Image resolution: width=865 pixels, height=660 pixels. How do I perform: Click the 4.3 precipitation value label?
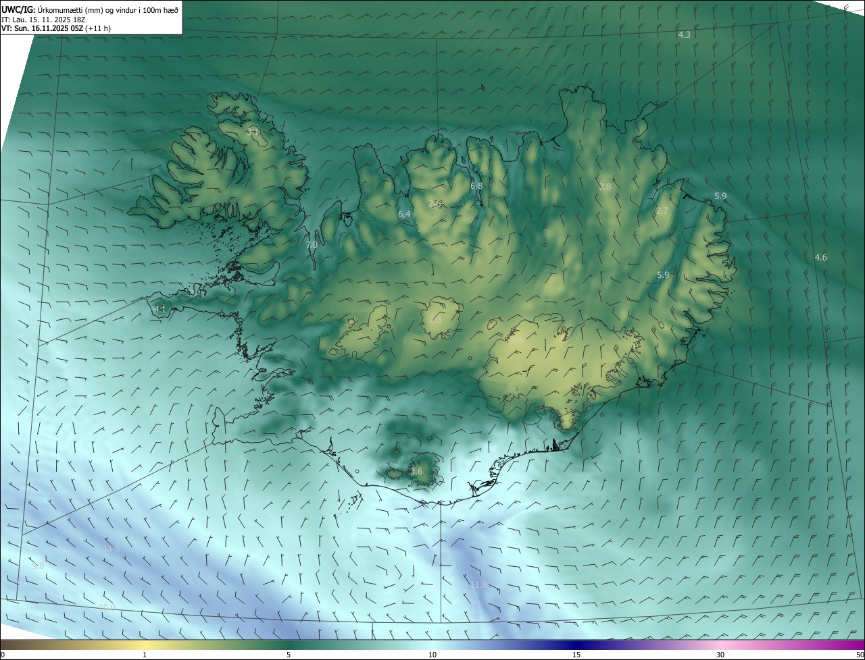pyautogui.click(x=684, y=34)
